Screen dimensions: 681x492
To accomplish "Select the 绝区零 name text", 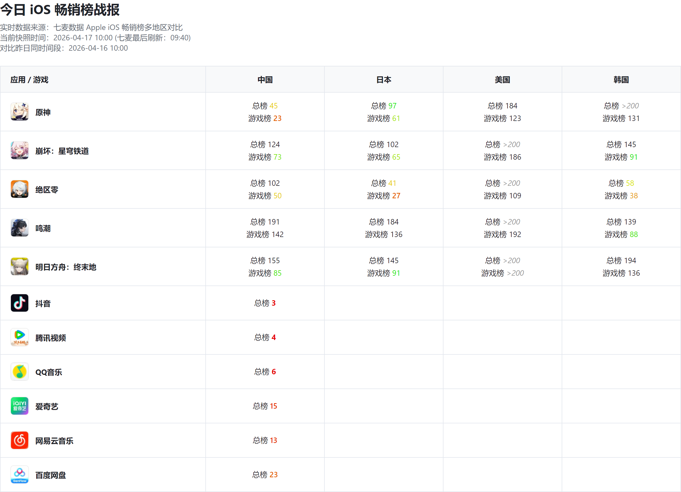I will coord(47,190).
